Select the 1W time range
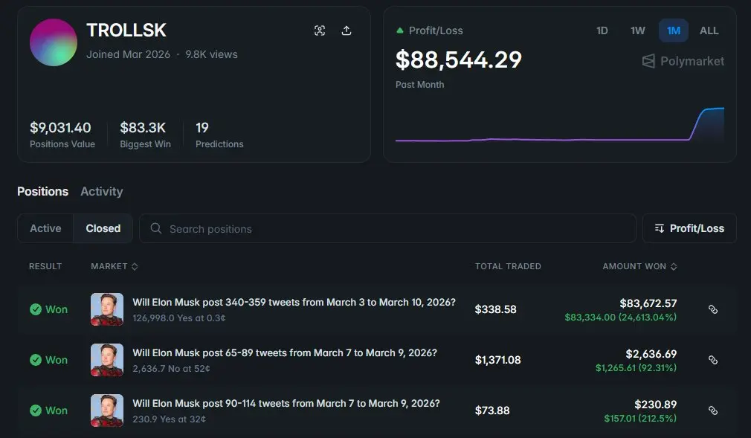Image resolution: width=751 pixels, height=438 pixels. click(x=638, y=30)
